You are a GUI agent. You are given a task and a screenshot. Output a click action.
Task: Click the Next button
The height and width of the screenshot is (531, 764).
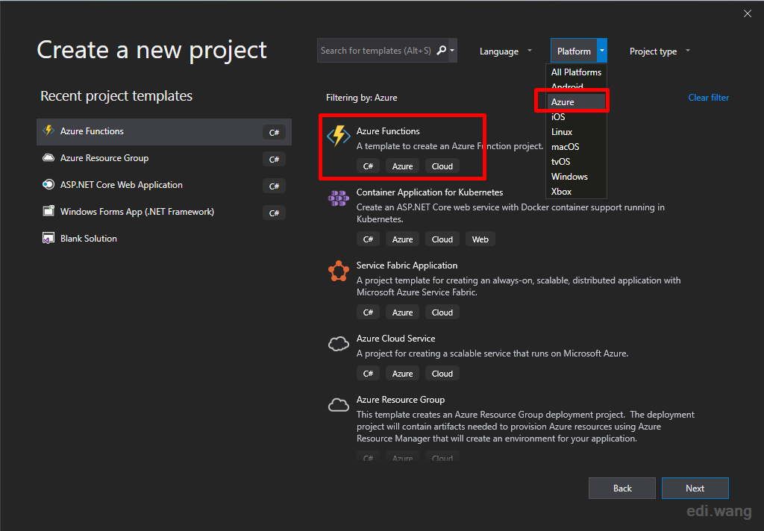pyautogui.click(x=695, y=488)
